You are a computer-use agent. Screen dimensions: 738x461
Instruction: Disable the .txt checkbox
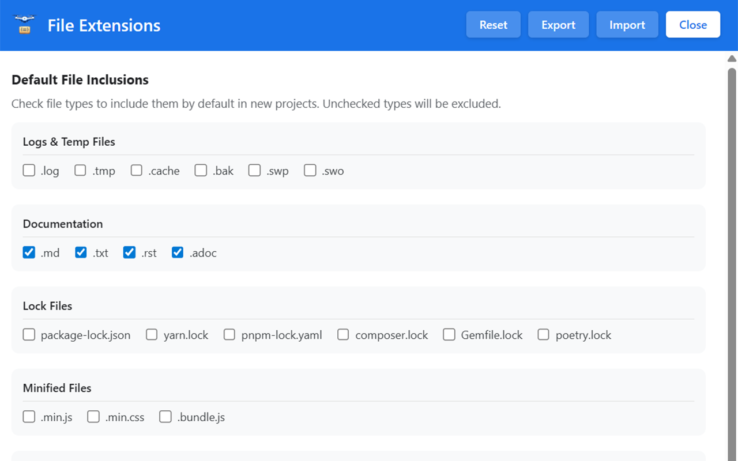coord(80,252)
